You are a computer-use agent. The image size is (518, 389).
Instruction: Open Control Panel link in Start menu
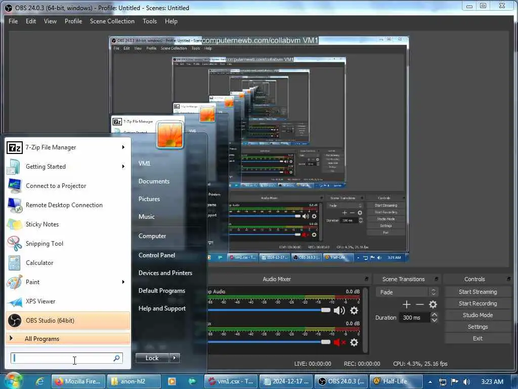tap(157, 255)
